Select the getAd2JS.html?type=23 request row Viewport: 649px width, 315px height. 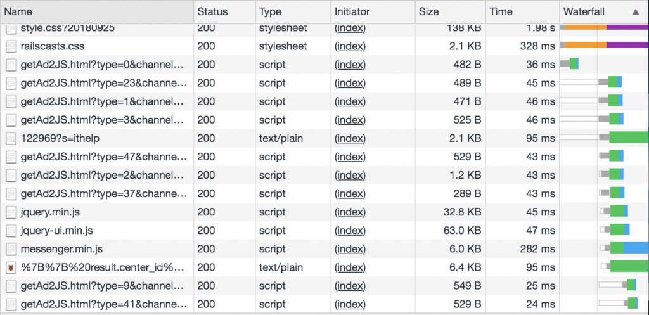101,83
